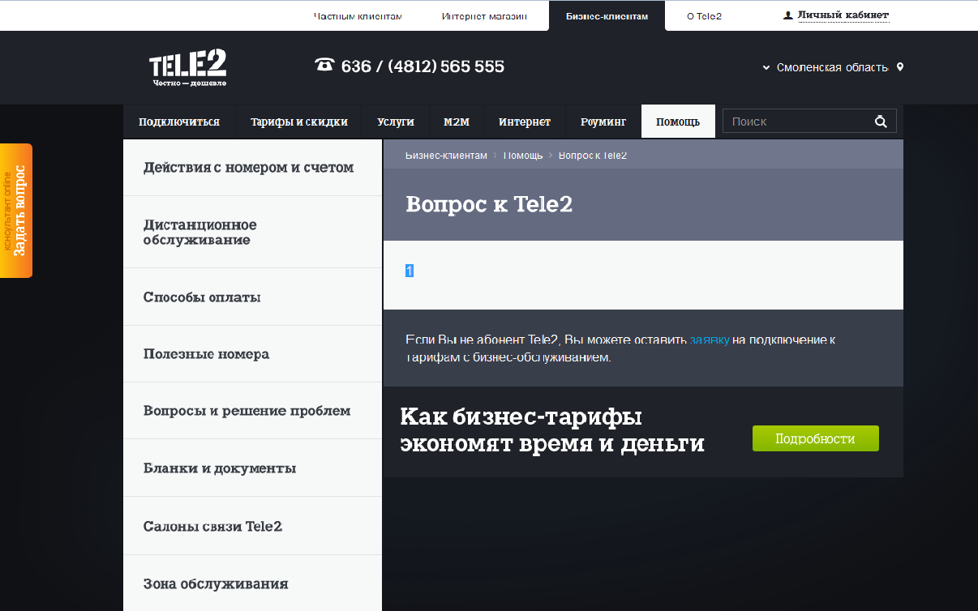The height and width of the screenshot is (611, 978).
Task: Click the magnifier search icon
Action: coord(881,122)
